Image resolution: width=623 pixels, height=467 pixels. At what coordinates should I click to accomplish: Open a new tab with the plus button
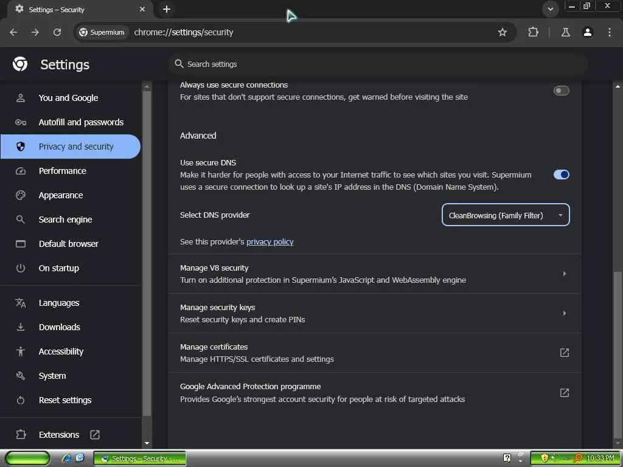tap(167, 9)
